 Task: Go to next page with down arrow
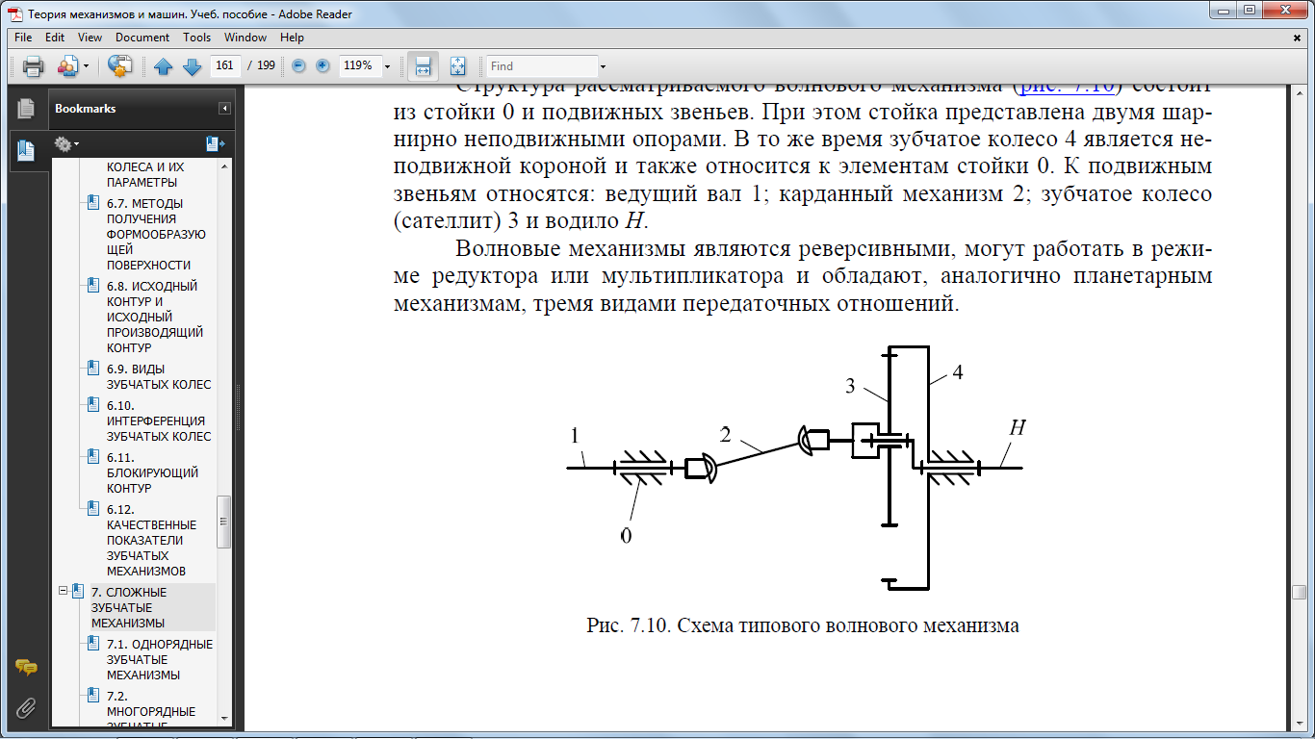[192, 66]
